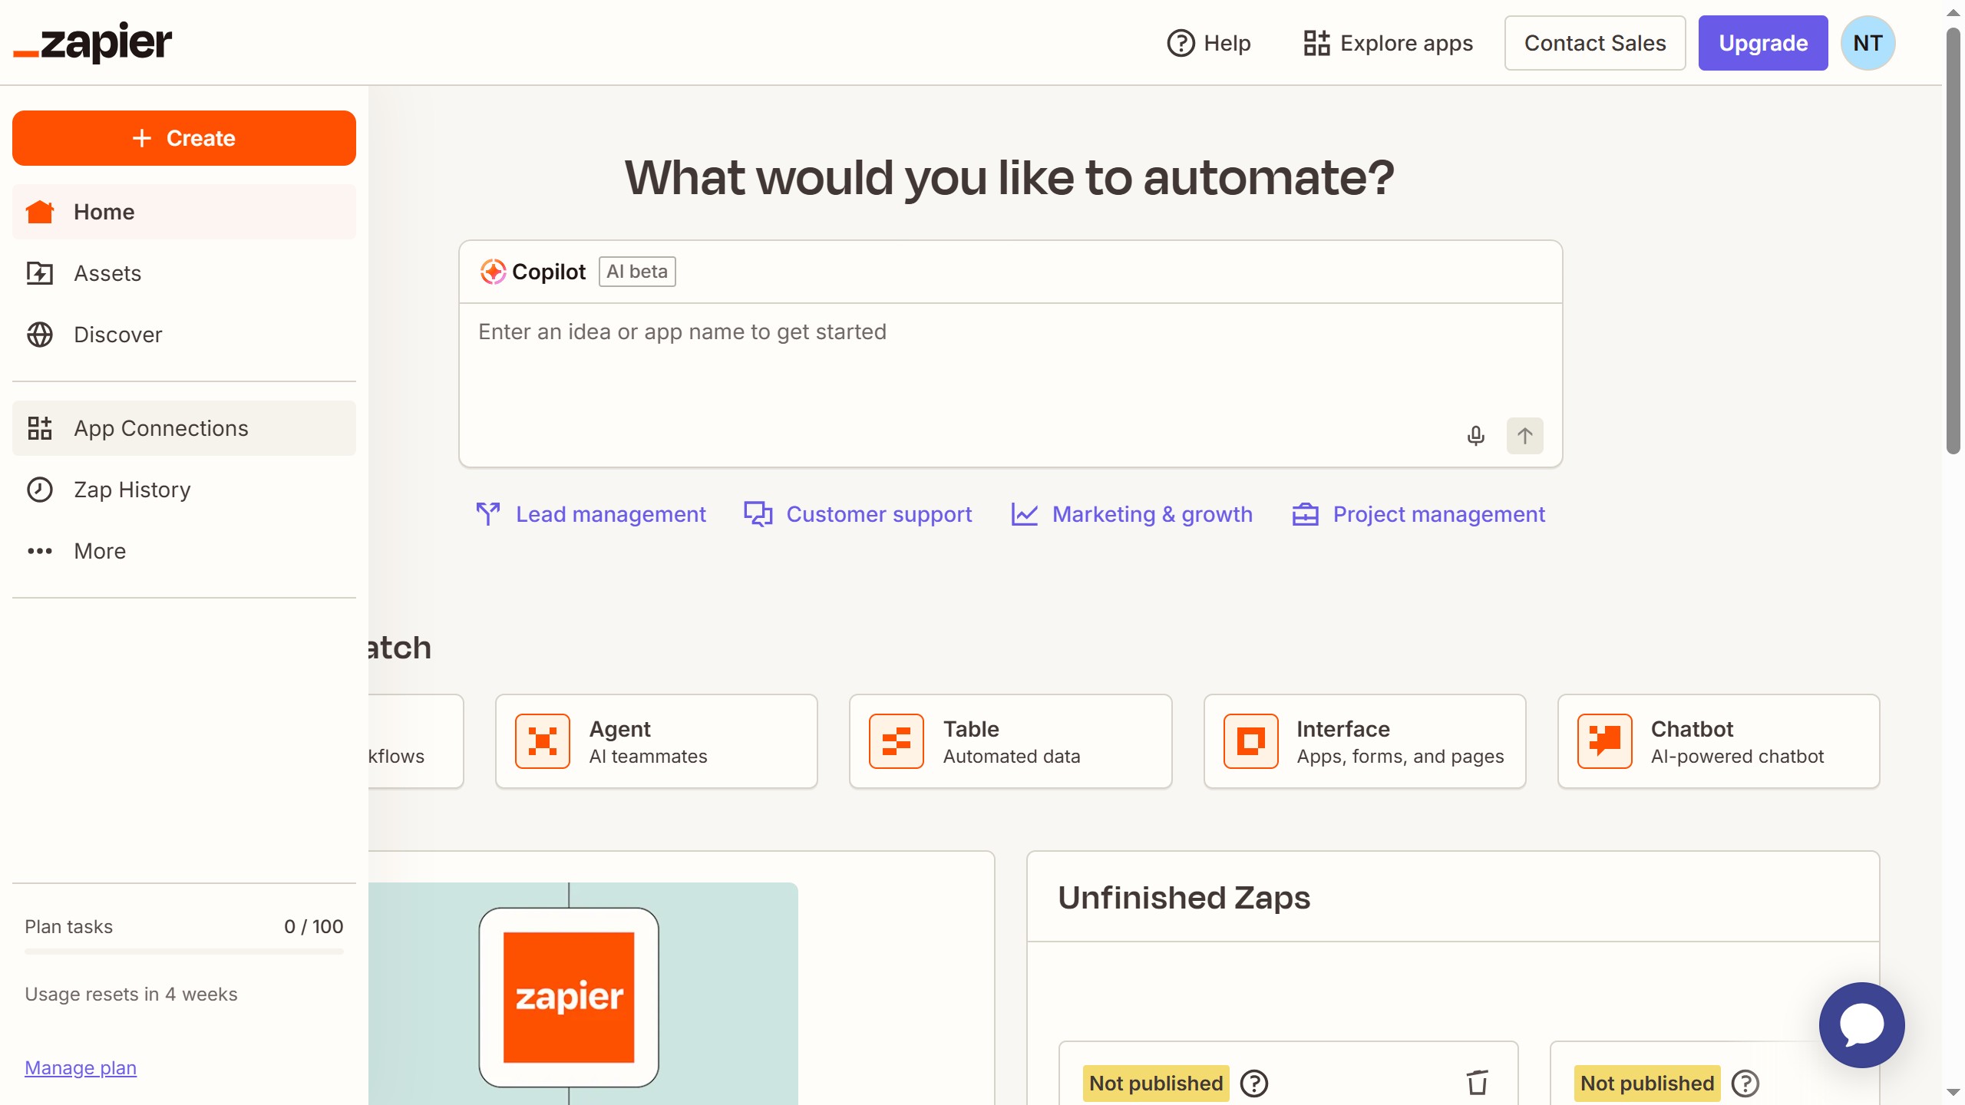Click the orange Create button
Image resolution: width=1965 pixels, height=1105 pixels.
[x=184, y=138]
